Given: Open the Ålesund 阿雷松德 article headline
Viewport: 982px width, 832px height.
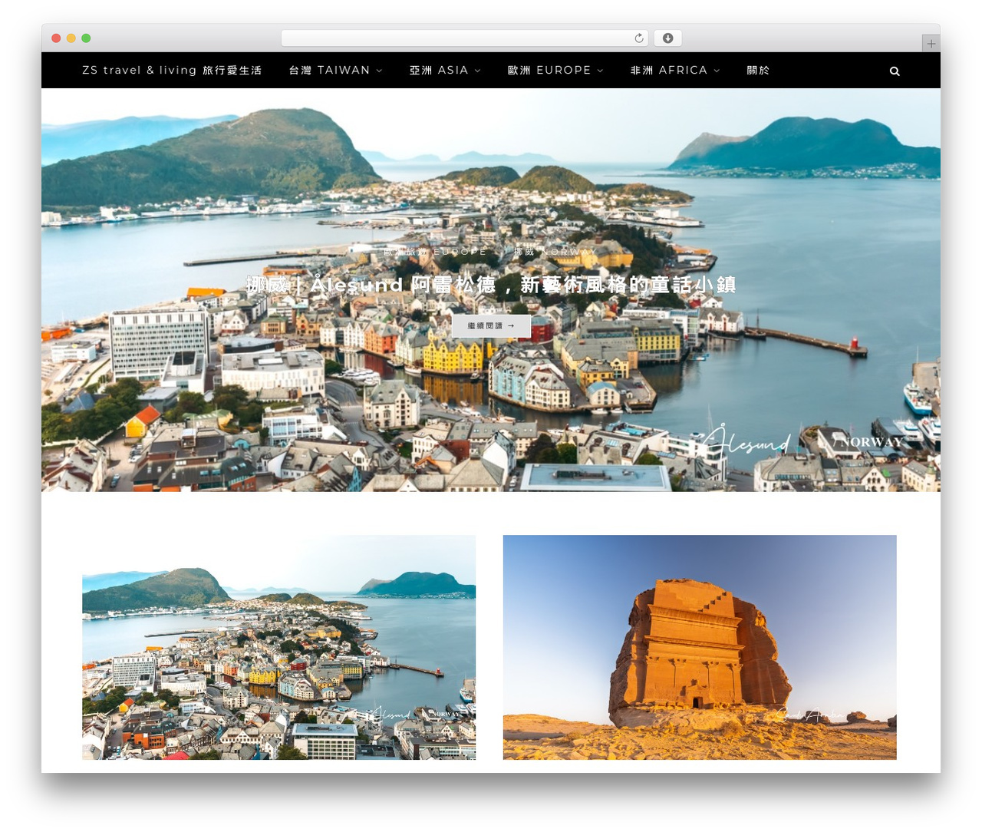Looking at the screenshot, I should 491,285.
